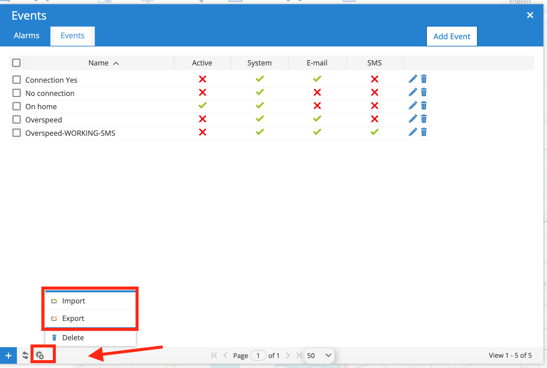Open the gear settings icon in bottom toolbar

(x=40, y=355)
